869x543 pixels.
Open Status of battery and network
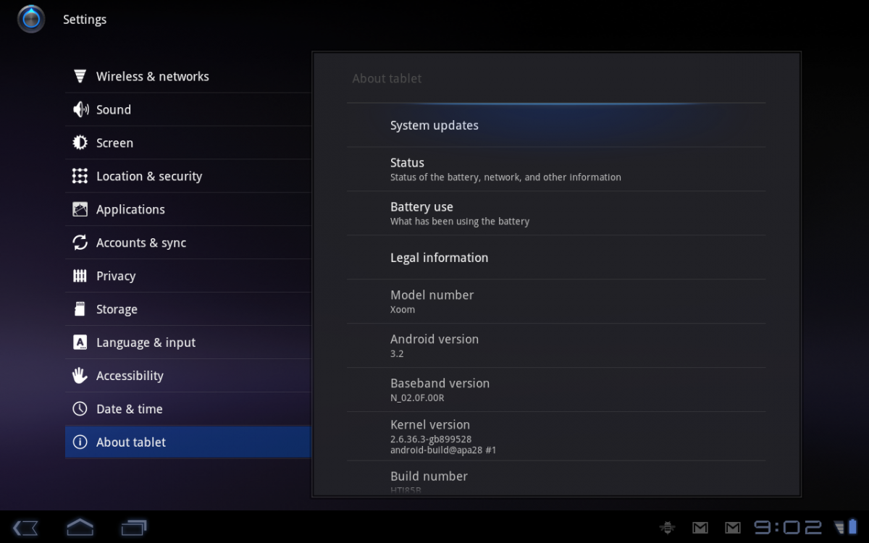point(556,169)
